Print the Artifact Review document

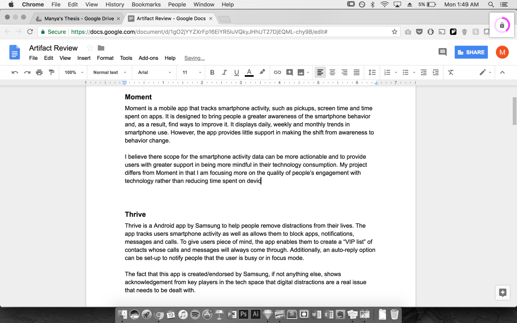click(39, 72)
